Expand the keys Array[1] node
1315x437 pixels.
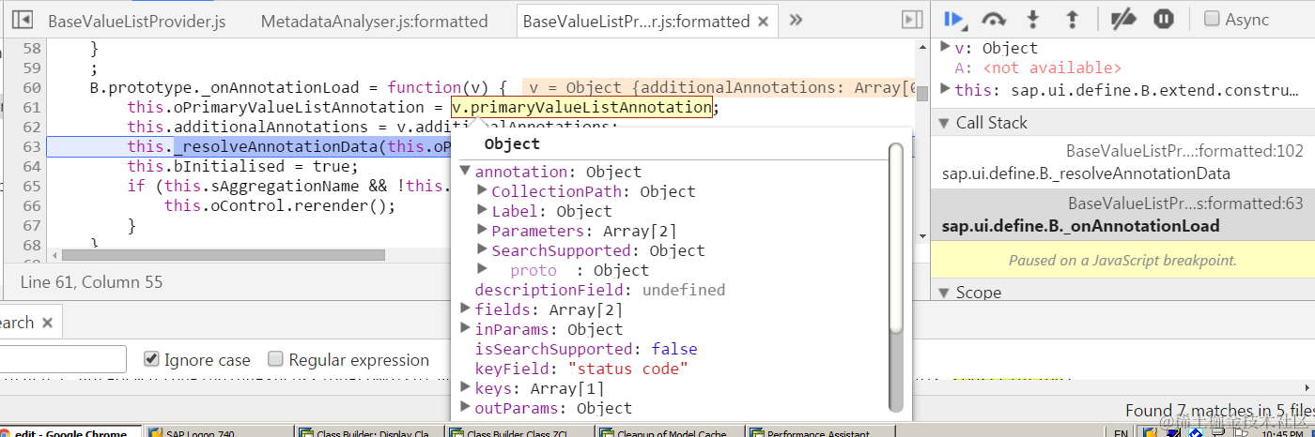tap(465, 388)
